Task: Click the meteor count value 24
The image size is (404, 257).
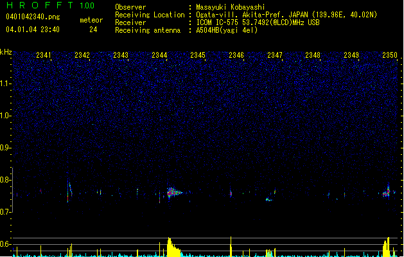Action: [x=93, y=30]
